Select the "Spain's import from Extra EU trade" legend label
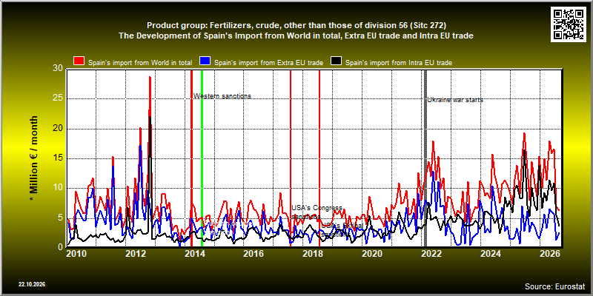 click(x=268, y=63)
